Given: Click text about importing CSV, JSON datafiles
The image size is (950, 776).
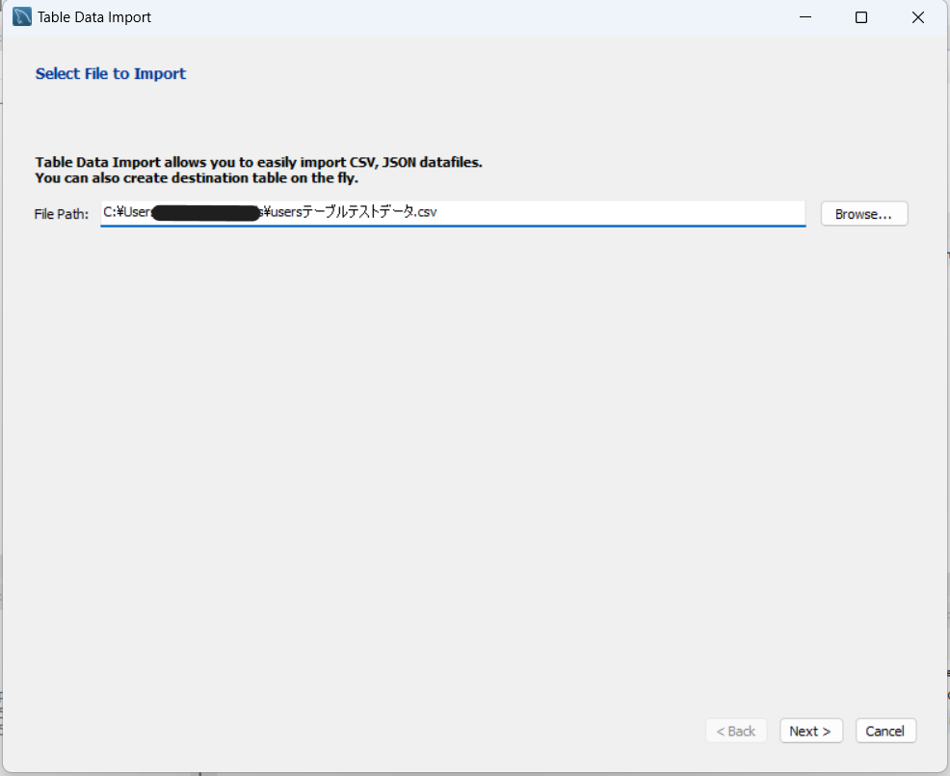Looking at the screenshot, I should click(258, 162).
